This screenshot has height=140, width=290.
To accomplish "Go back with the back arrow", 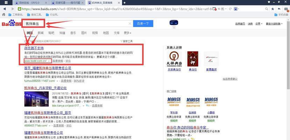I will click(x=5, y=9).
